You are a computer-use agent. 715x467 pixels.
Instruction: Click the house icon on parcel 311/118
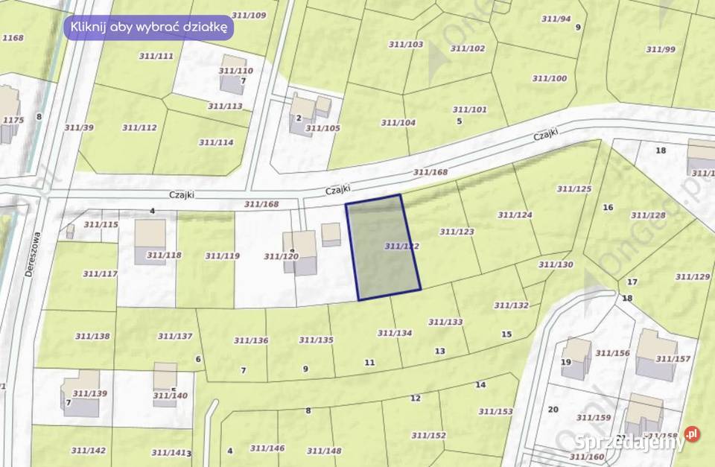(x=150, y=242)
